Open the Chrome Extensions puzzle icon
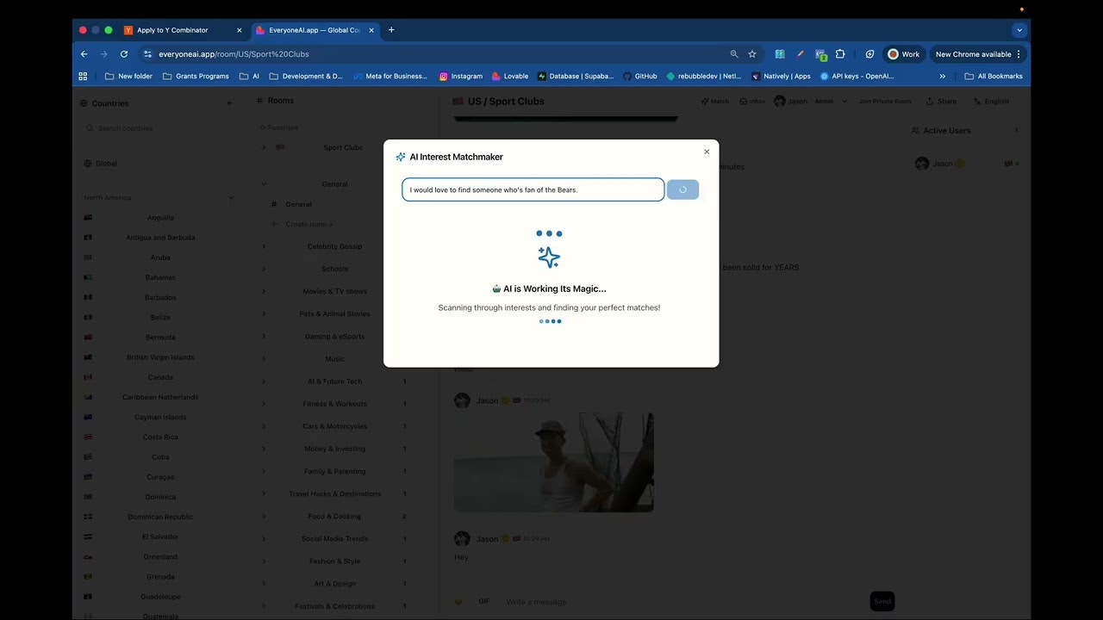The height and width of the screenshot is (620, 1103). point(840,54)
